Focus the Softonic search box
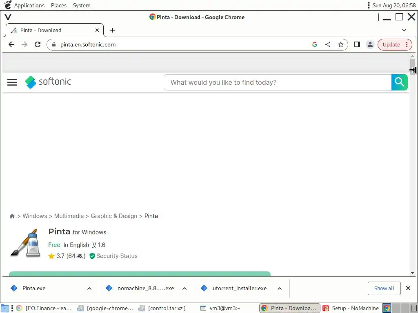This screenshot has width=418, height=313. pyautogui.click(x=278, y=82)
